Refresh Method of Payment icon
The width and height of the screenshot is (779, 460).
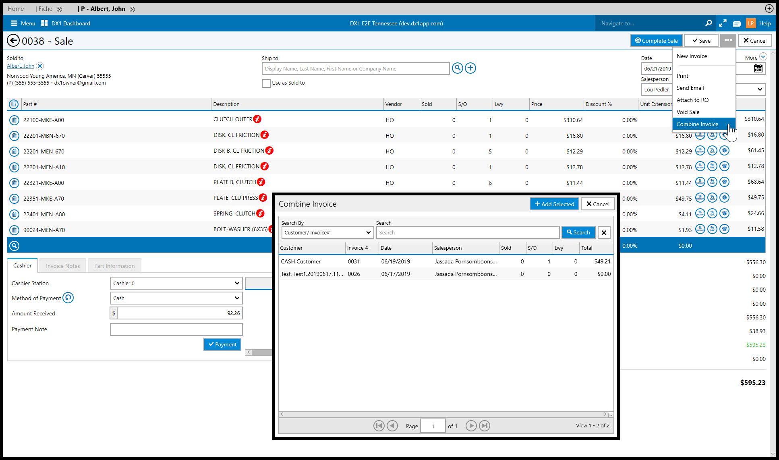(x=68, y=298)
